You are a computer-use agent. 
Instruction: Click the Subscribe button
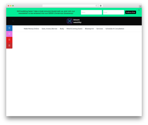point(131,12)
